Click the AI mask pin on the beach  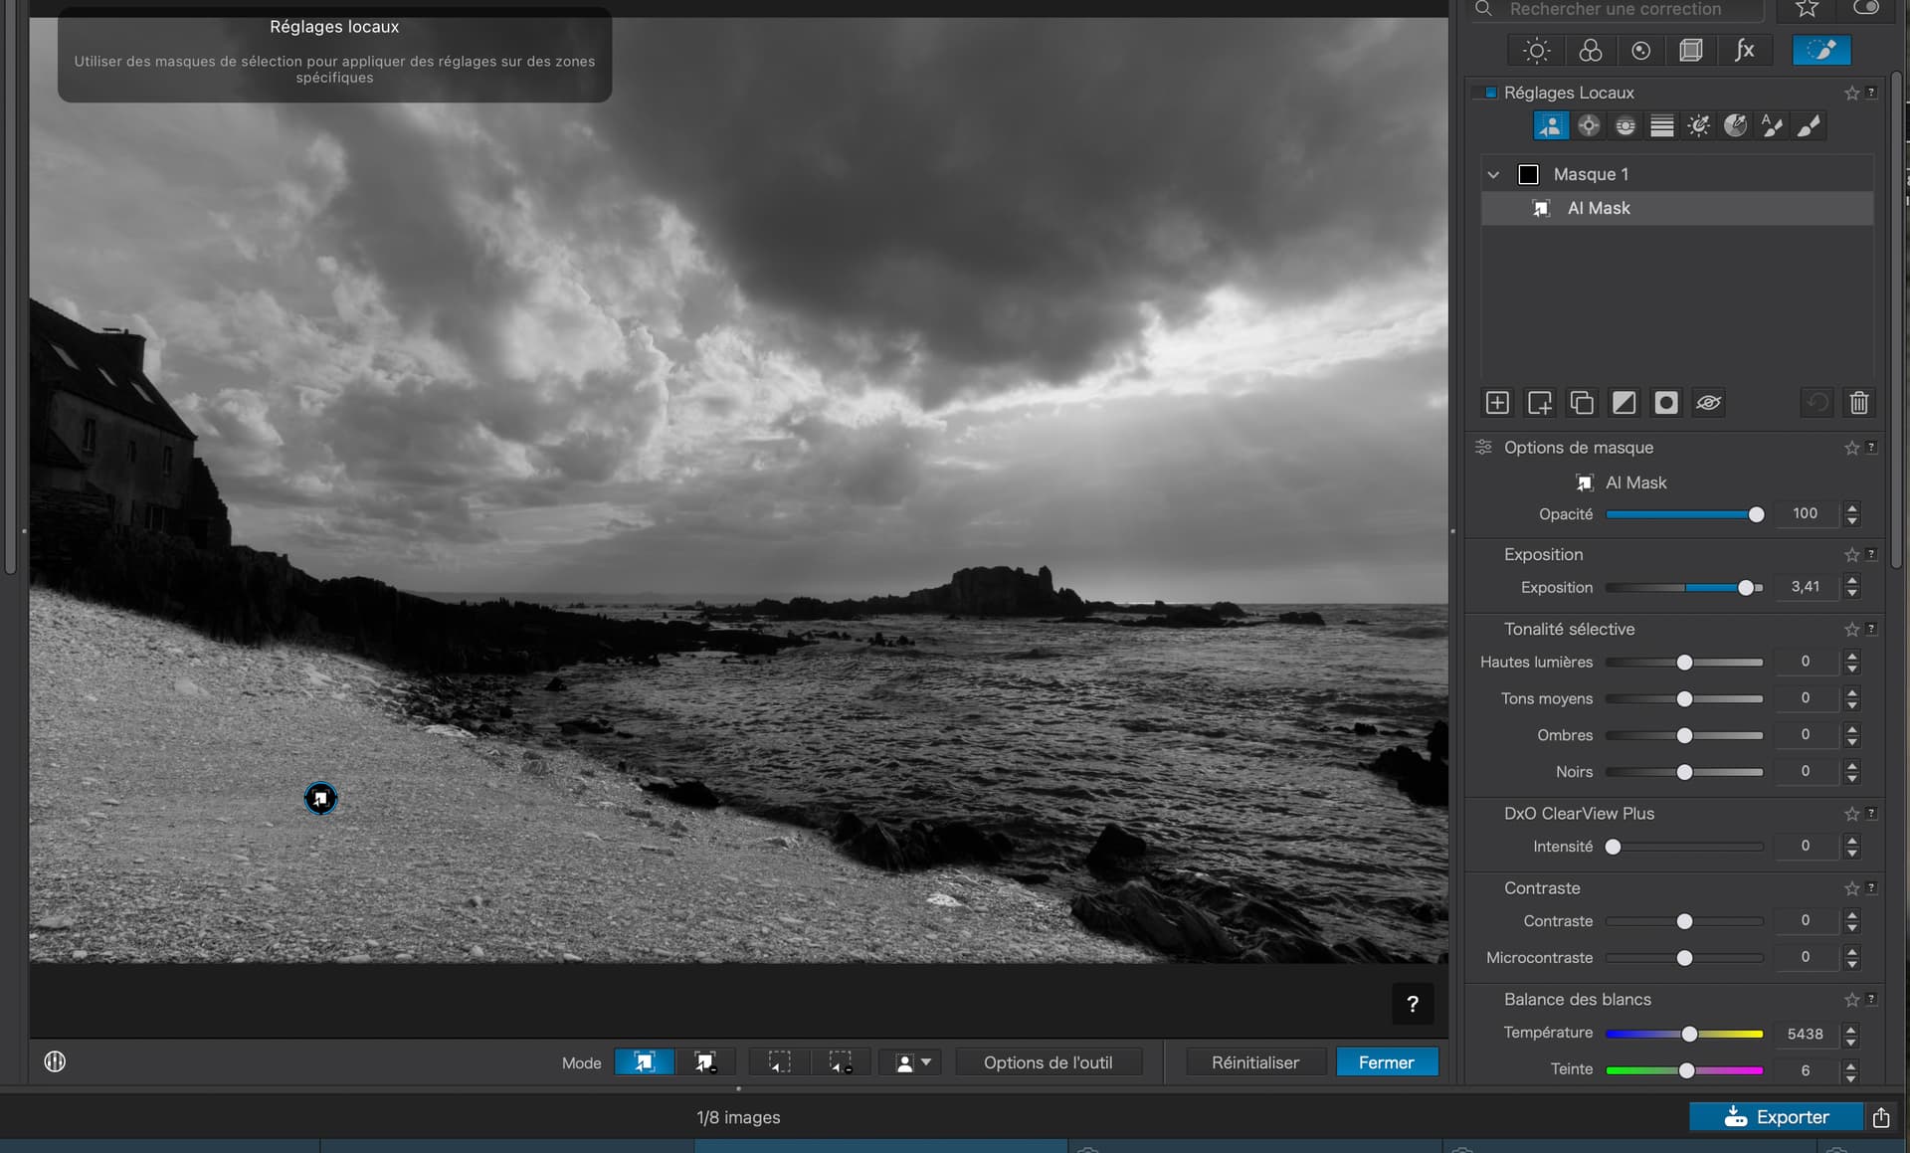click(x=320, y=798)
